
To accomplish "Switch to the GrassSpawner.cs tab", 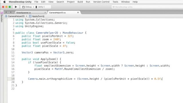I will point(23,13).
